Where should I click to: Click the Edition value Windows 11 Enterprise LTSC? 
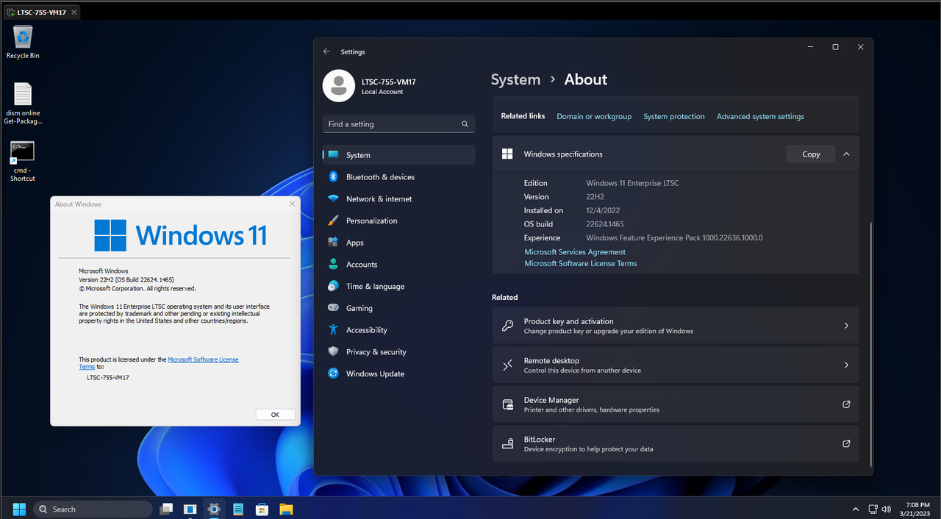632,183
